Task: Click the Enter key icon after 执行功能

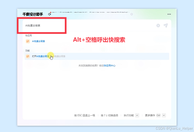Action: [137, 115]
